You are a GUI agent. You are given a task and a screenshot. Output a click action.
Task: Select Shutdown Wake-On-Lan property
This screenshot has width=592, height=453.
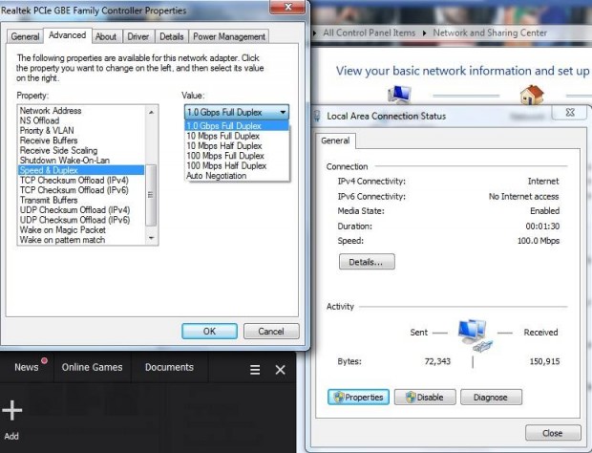tap(65, 161)
